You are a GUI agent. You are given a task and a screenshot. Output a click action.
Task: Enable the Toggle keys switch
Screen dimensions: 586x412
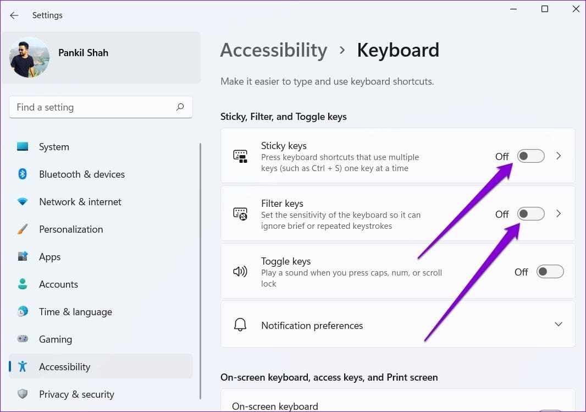pyautogui.click(x=550, y=271)
